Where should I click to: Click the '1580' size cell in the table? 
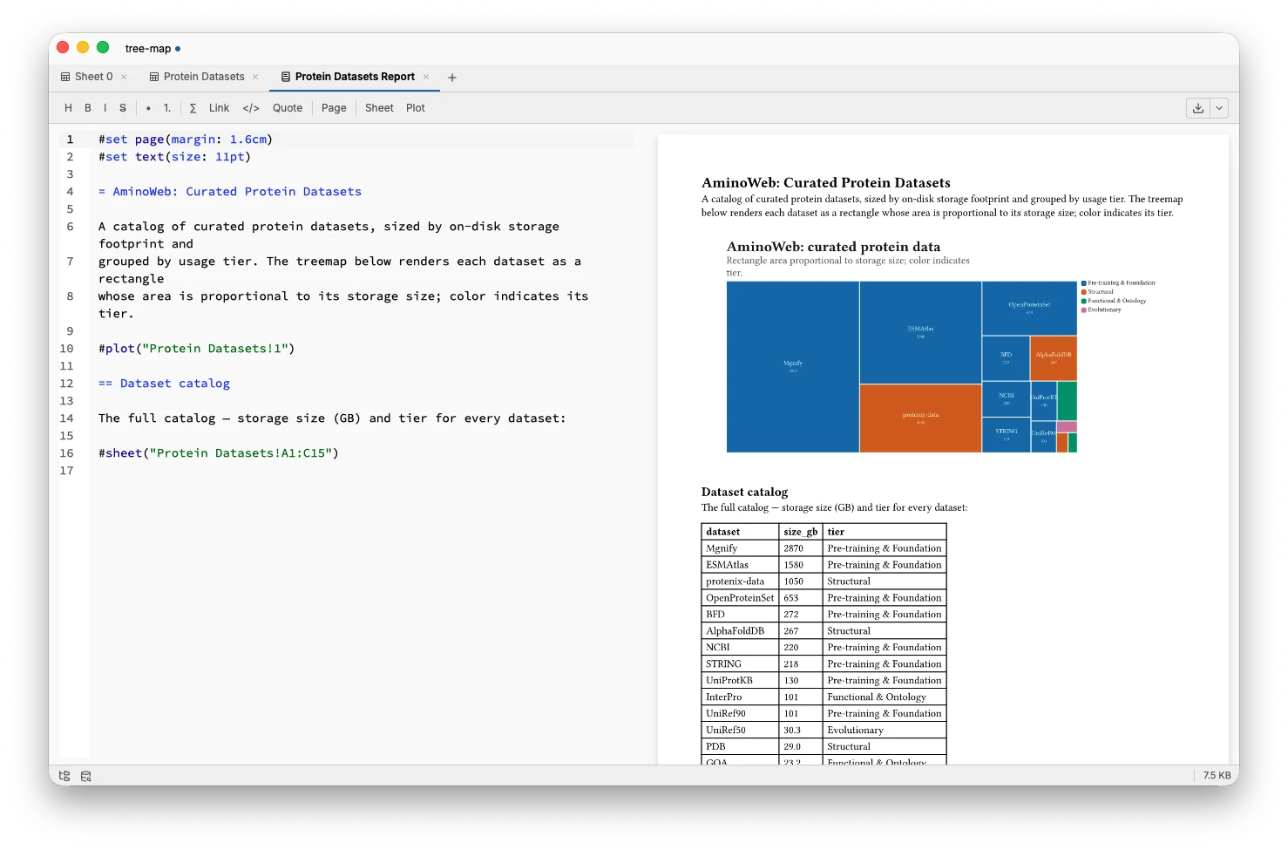tap(800, 565)
